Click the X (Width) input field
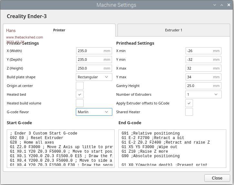 90,51
